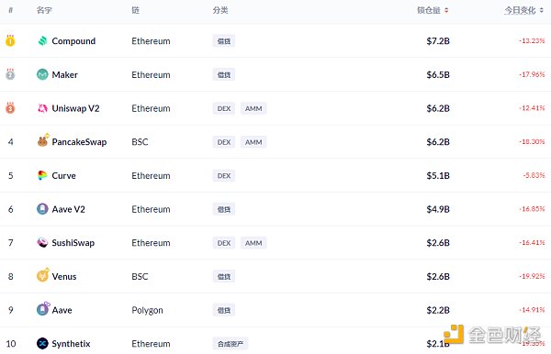Screen dimensions: 551x354
Task: Click the 名字 column header
Action: click(x=44, y=10)
